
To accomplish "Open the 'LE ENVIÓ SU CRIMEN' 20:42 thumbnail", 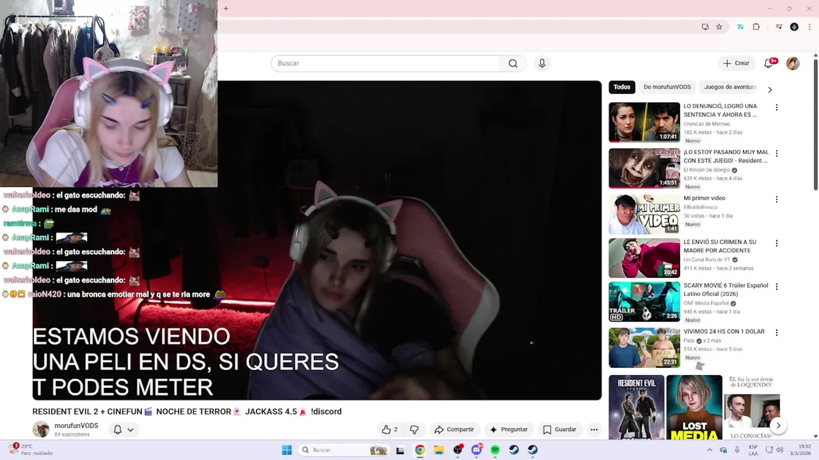I will (x=644, y=258).
